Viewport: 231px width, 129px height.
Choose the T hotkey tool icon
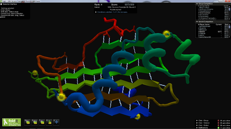[x=42, y=122]
